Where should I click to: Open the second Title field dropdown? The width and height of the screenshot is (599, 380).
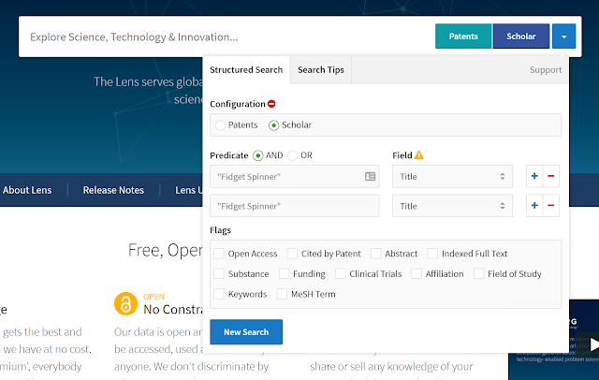(x=452, y=206)
